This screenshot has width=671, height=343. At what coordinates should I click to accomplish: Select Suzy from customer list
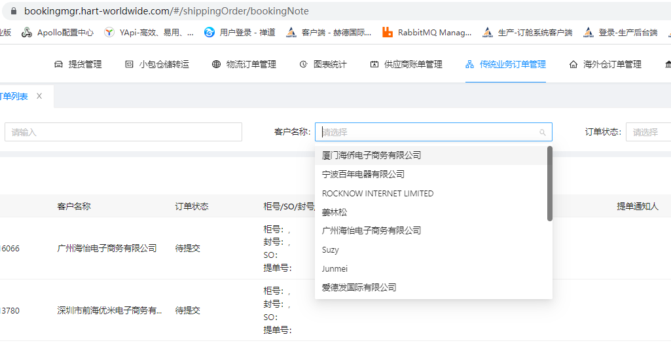click(x=331, y=250)
